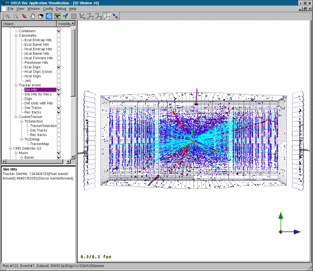Click the zoom out magnifier icon
This screenshot has width=313, height=271.
[16, 16]
